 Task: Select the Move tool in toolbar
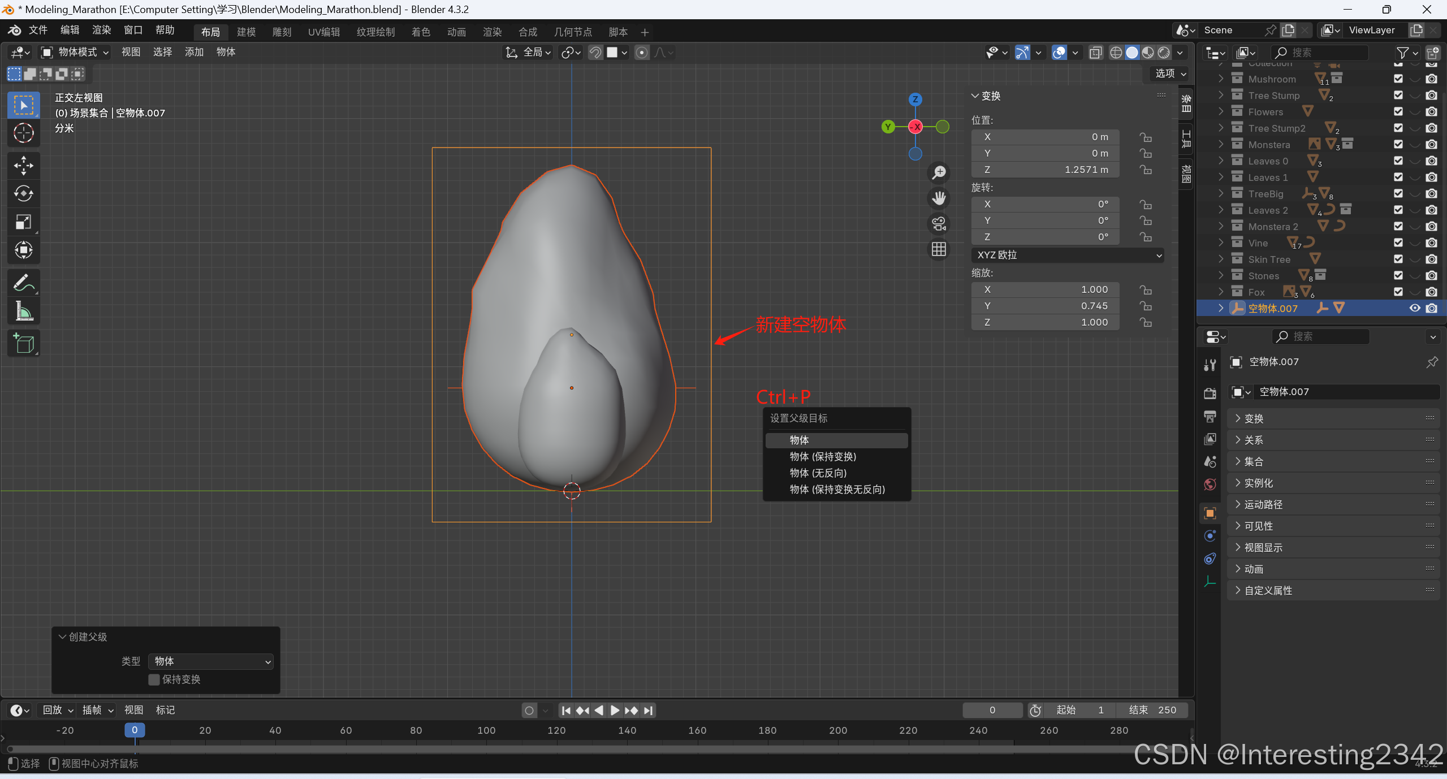point(23,166)
